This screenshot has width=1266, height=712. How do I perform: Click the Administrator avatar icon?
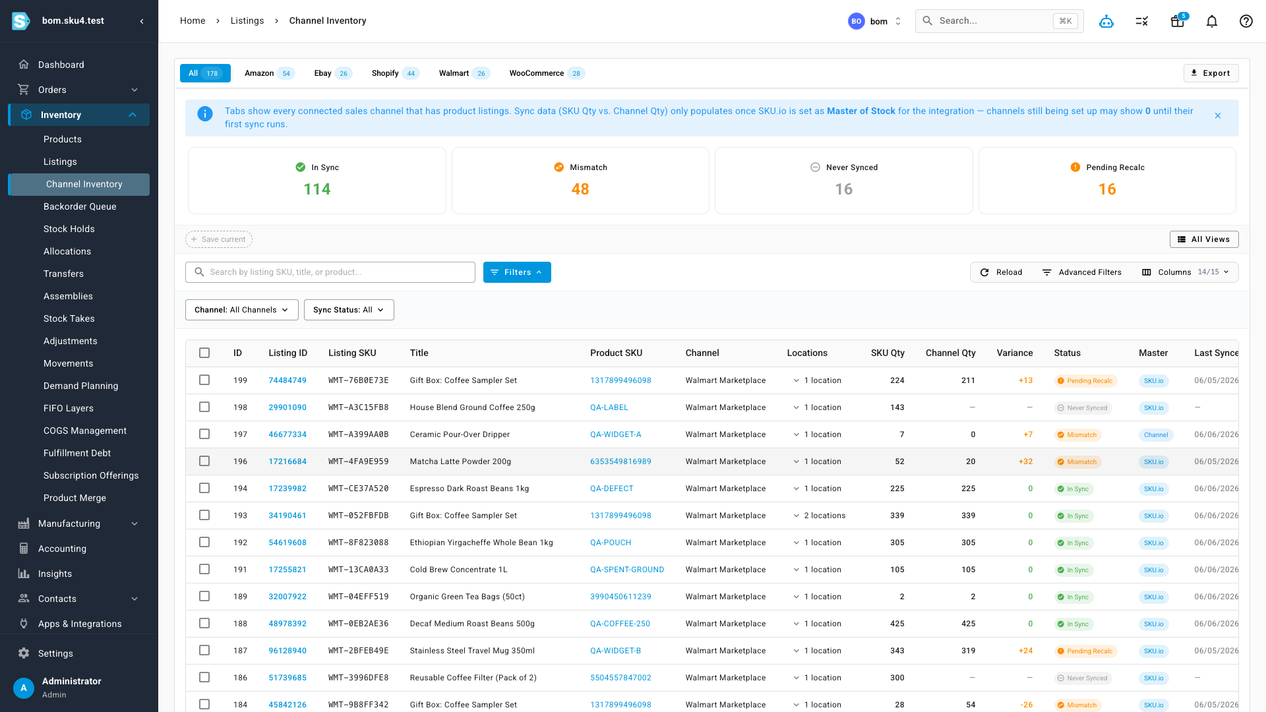coord(24,688)
